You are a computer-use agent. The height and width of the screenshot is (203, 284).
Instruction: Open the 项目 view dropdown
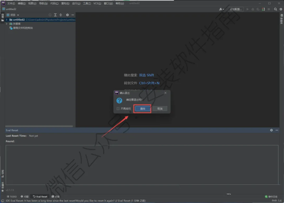tap(13, 15)
